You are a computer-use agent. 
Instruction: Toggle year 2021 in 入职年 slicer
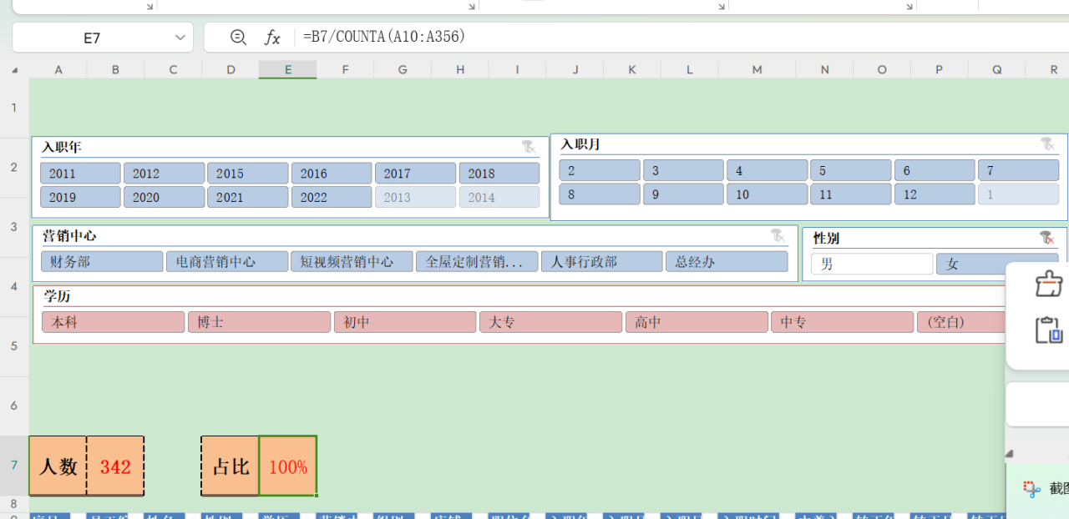pyautogui.click(x=247, y=197)
